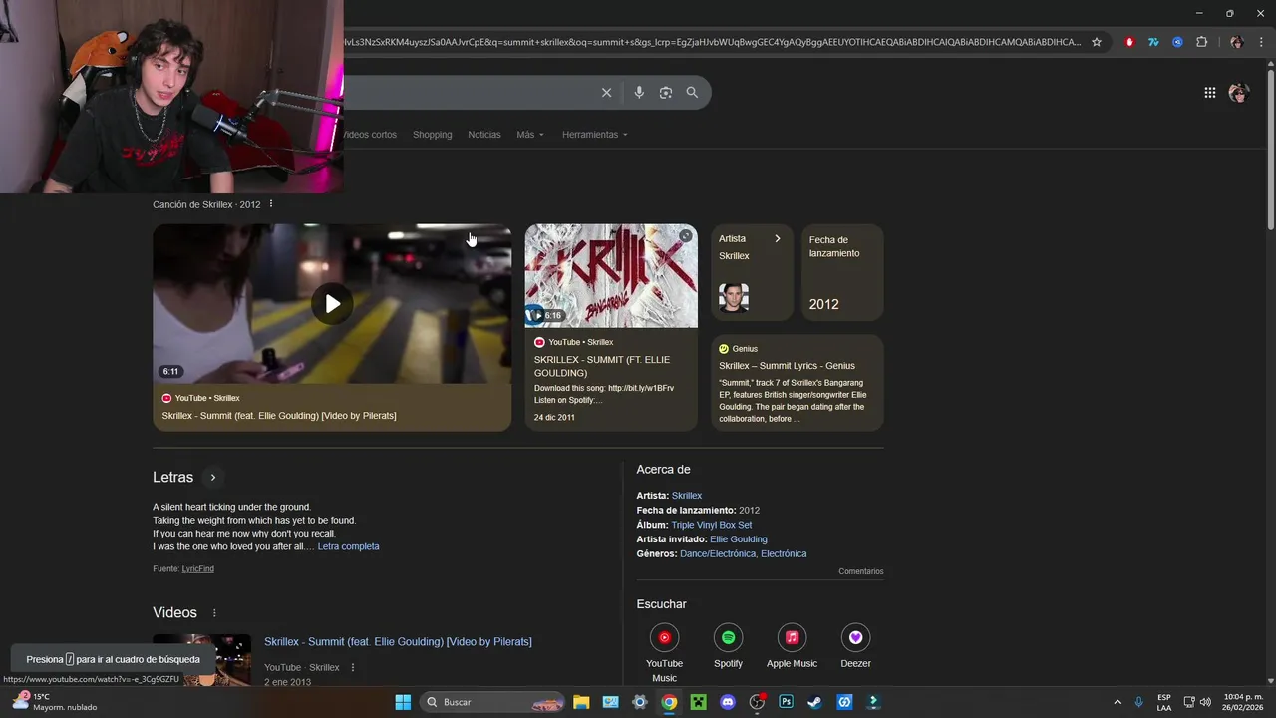Image resolution: width=1276 pixels, height=718 pixels.
Task: Open options dots next to YouTube · Skrillex
Action: click(352, 668)
